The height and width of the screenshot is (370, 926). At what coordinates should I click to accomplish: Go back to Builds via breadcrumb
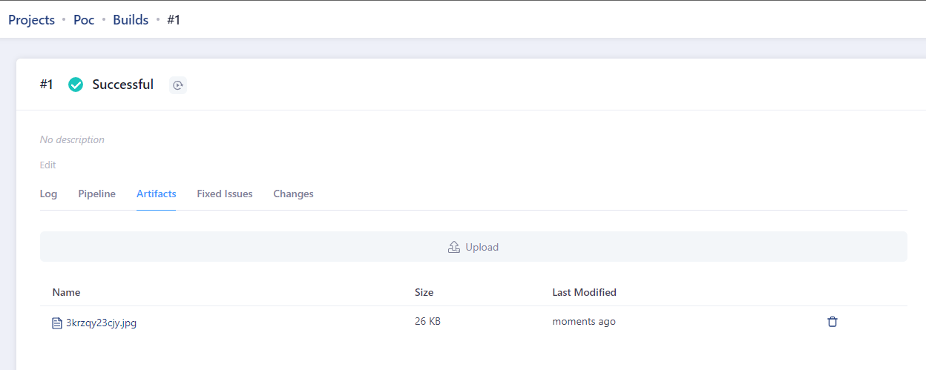pyautogui.click(x=131, y=20)
